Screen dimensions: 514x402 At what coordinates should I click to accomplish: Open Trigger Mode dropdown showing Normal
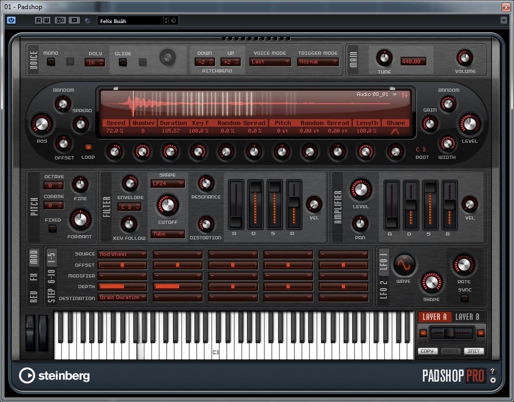pyautogui.click(x=318, y=62)
